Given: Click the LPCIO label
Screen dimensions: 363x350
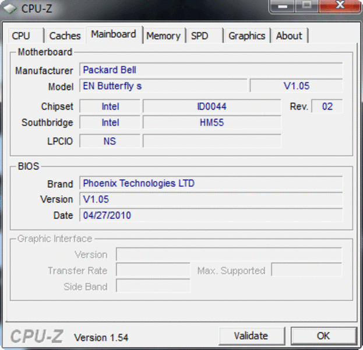Looking at the screenshot, I should coord(60,141).
